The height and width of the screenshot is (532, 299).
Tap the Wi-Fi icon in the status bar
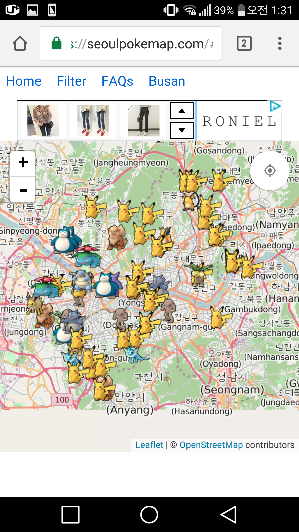click(190, 10)
